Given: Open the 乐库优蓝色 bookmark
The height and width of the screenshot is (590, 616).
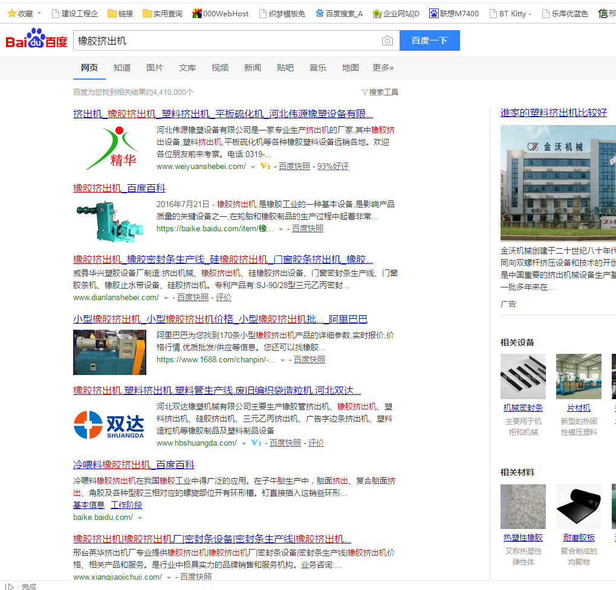Looking at the screenshot, I should pyautogui.click(x=565, y=14).
